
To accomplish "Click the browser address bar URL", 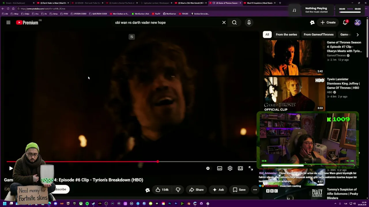I will (43, 9).
